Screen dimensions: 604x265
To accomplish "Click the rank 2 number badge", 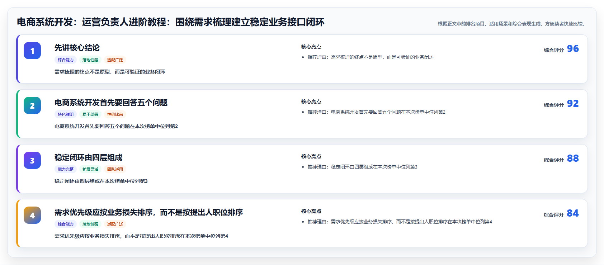I will (32, 105).
